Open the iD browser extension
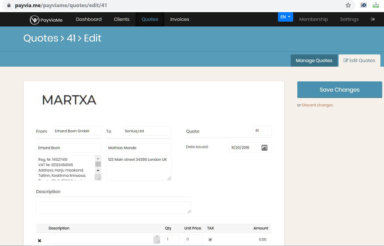Image resolution: width=384 pixels, height=246 pixels. (363, 5)
